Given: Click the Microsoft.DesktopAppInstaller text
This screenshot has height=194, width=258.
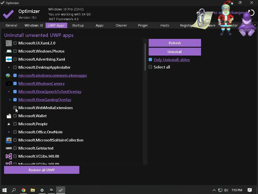Looking at the screenshot, I should (44, 67).
